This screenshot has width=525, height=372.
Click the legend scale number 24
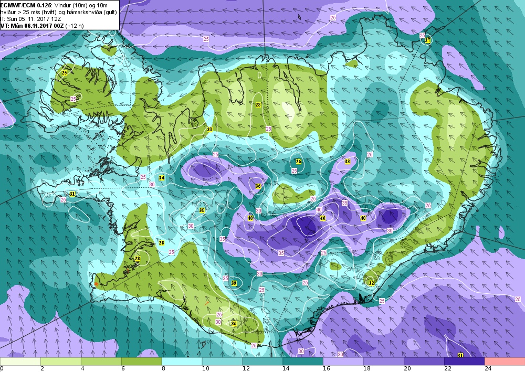(x=488, y=368)
